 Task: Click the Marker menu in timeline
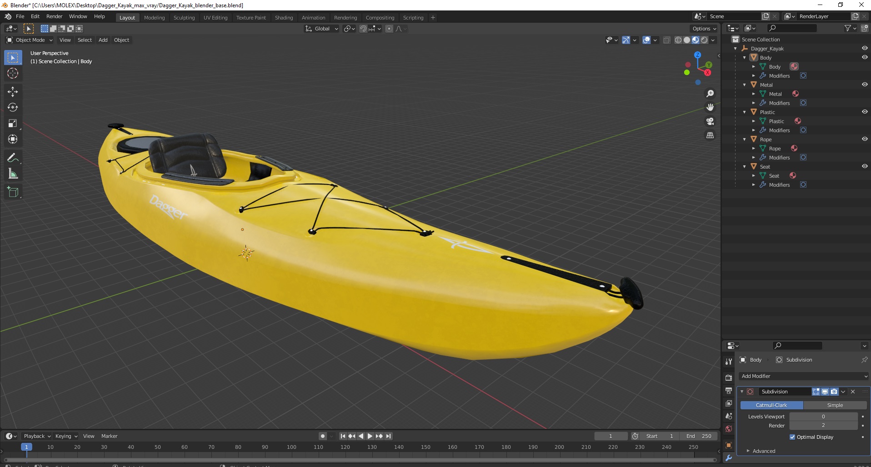pyautogui.click(x=109, y=436)
